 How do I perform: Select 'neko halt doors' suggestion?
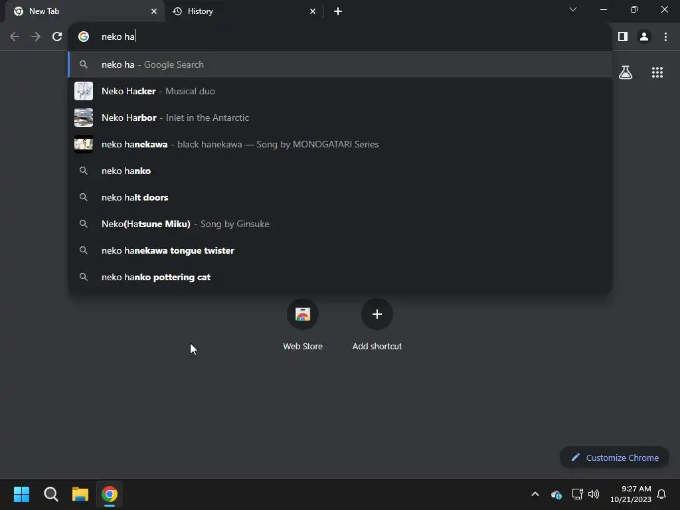click(340, 197)
